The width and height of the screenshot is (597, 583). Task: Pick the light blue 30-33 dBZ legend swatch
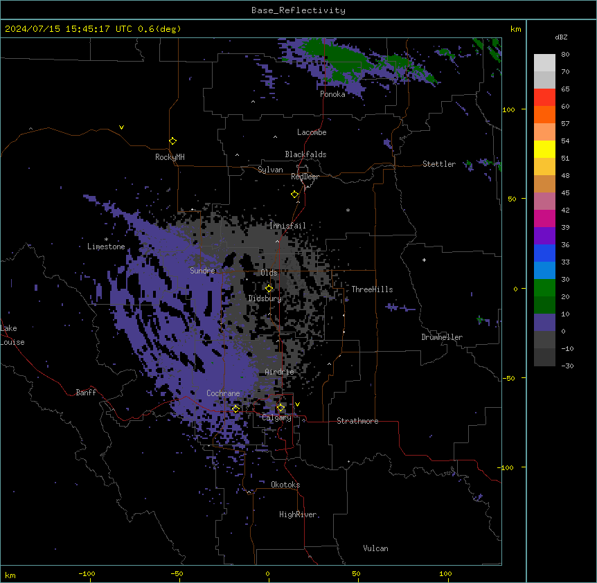pos(544,271)
